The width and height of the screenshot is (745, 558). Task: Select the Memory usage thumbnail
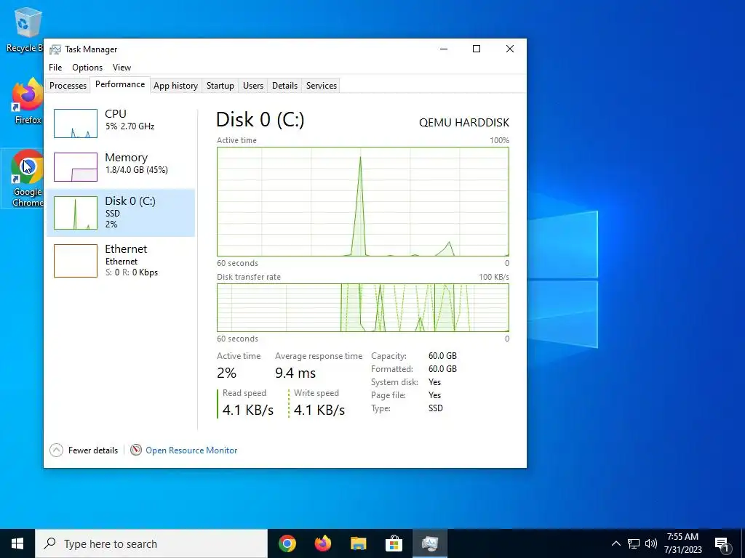pyautogui.click(x=76, y=167)
